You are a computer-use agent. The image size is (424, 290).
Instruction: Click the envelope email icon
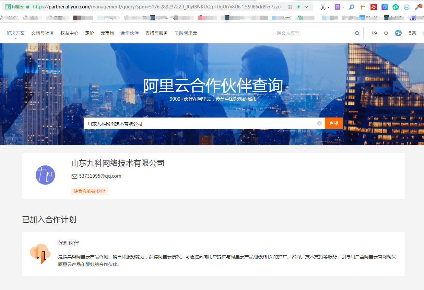pos(74,176)
